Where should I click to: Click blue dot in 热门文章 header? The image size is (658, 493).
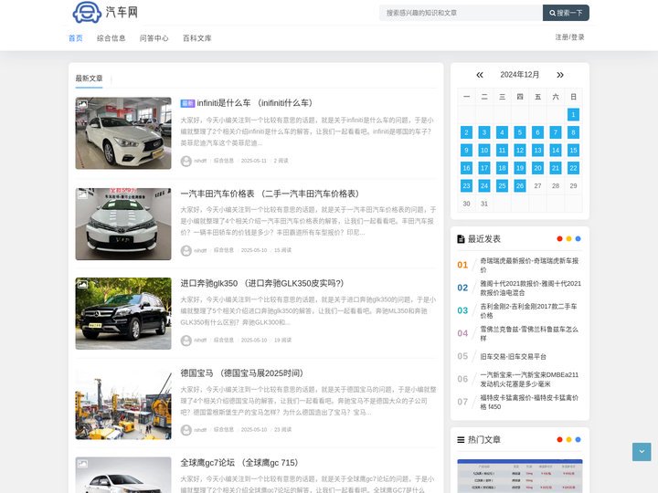pyautogui.click(x=578, y=440)
